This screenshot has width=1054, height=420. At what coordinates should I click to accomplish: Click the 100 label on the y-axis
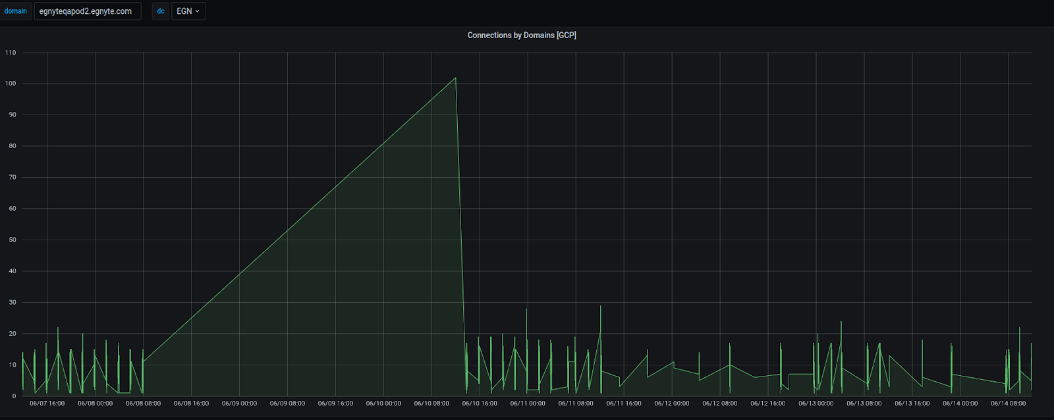[x=11, y=84]
